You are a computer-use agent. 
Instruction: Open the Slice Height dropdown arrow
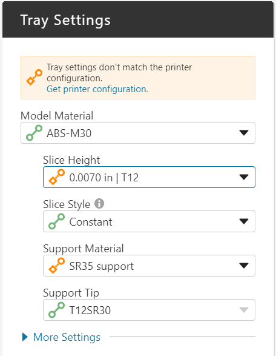click(x=244, y=177)
